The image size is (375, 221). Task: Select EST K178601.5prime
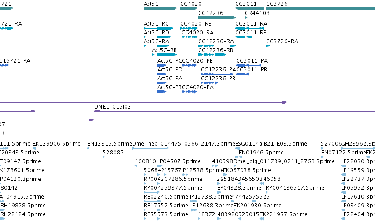22,170
